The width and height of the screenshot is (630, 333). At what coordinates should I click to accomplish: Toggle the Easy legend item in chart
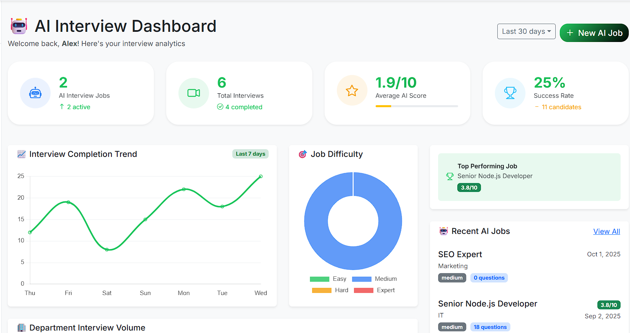[328, 279]
